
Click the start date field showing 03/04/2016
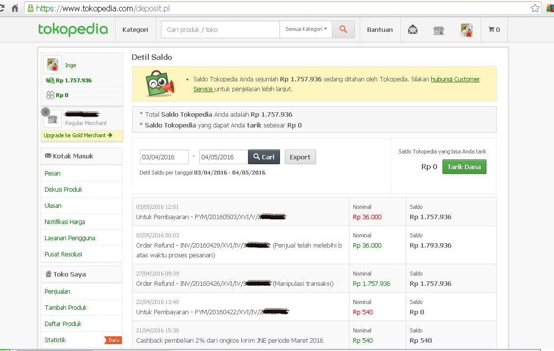point(164,156)
